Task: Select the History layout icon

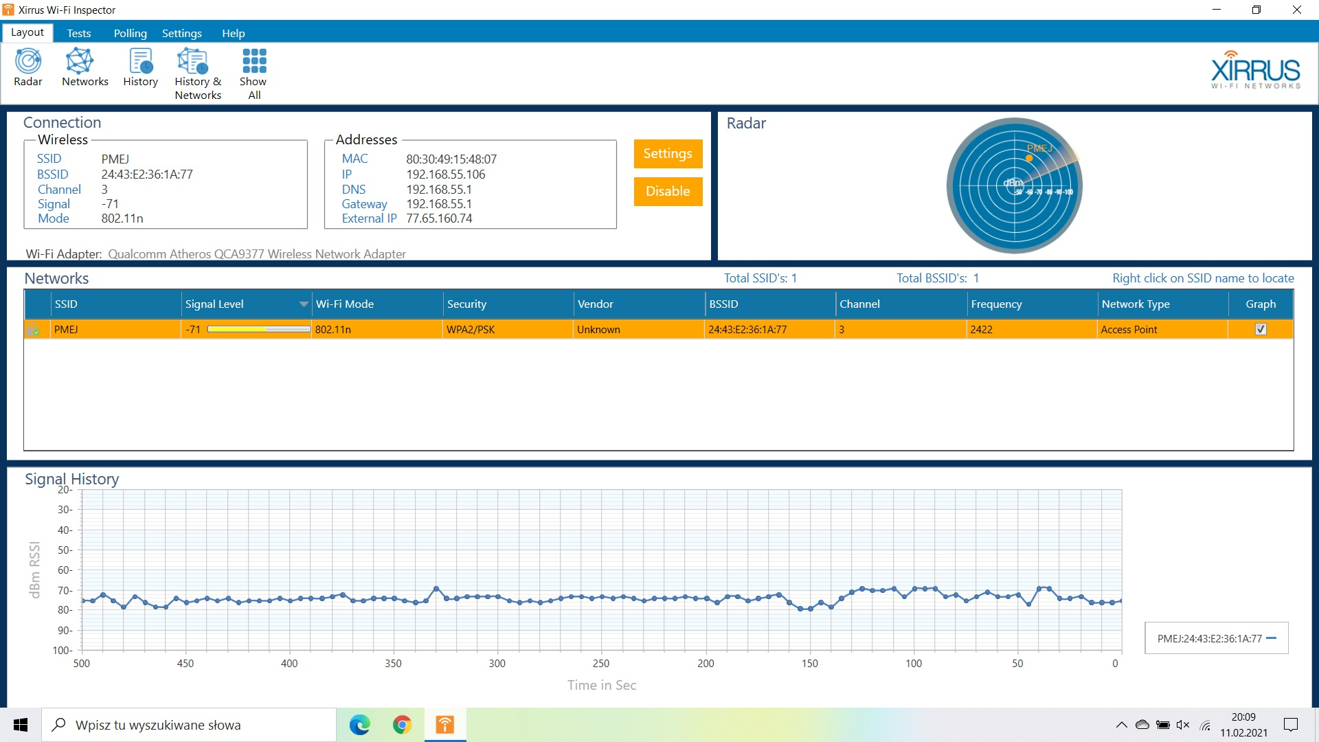Action: [x=141, y=67]
